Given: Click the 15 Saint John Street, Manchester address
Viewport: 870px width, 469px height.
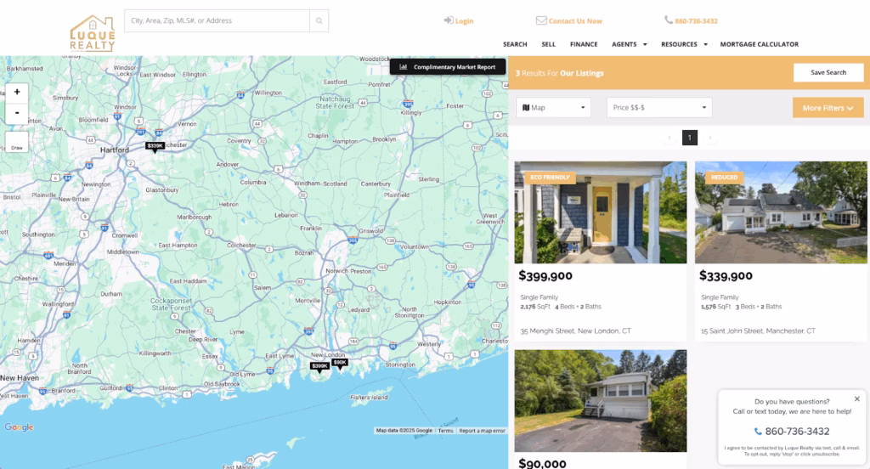Looking at the screenshot, I should click(x=758, y=331).
